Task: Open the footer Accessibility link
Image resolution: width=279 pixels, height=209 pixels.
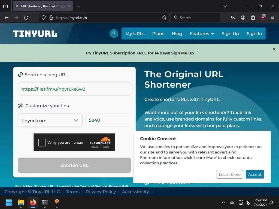Action: tap(135, 192)
